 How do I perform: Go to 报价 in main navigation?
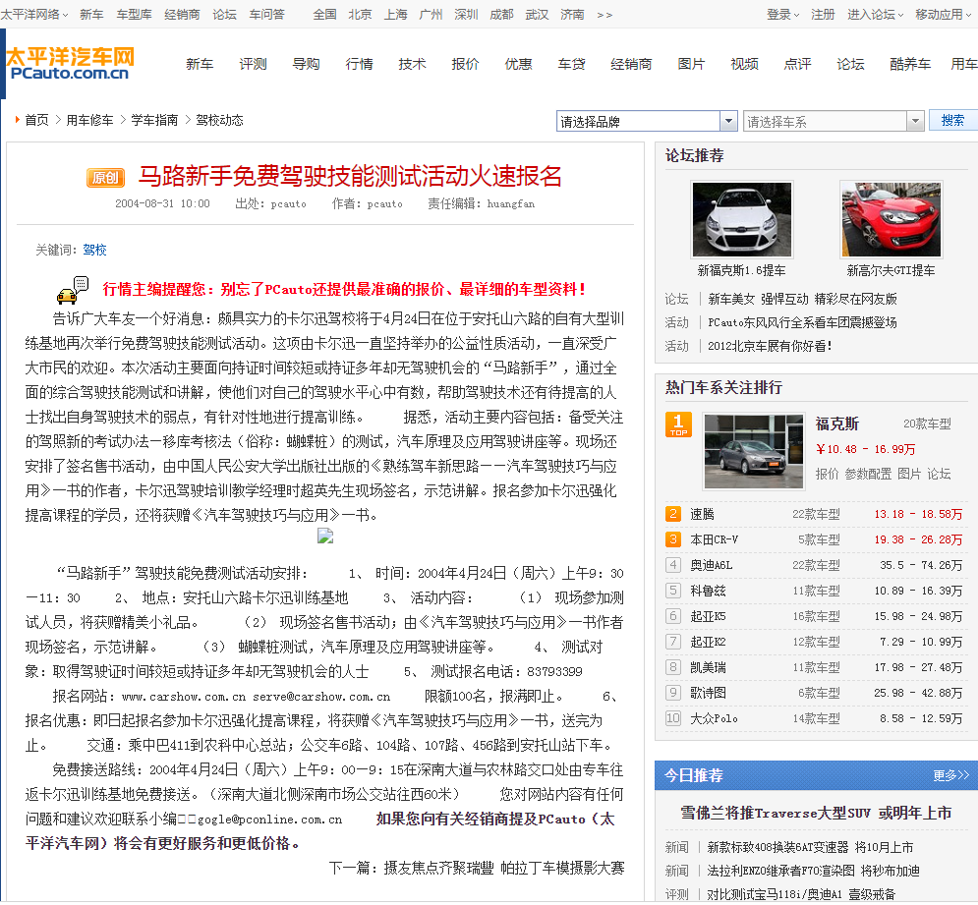pos(465,64)
